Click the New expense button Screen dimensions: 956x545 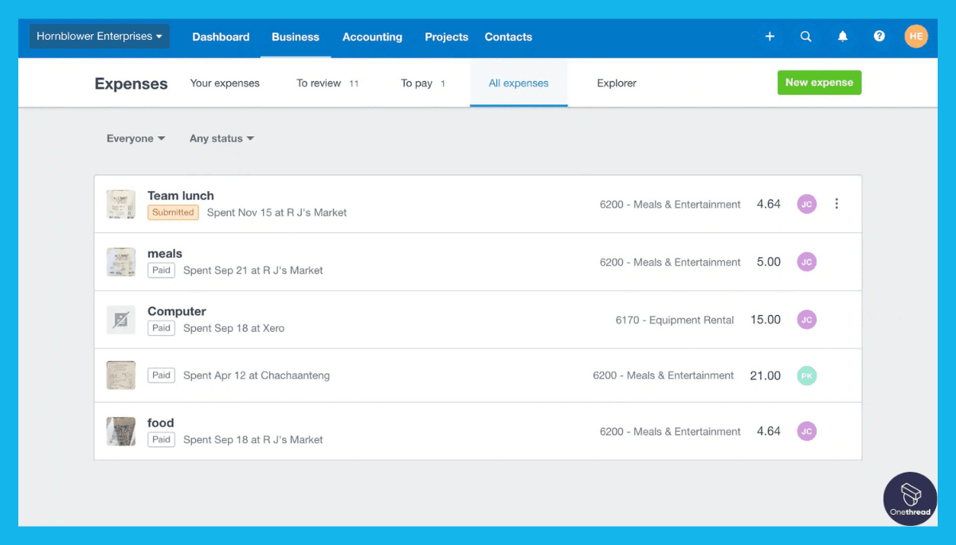(819, 82)
